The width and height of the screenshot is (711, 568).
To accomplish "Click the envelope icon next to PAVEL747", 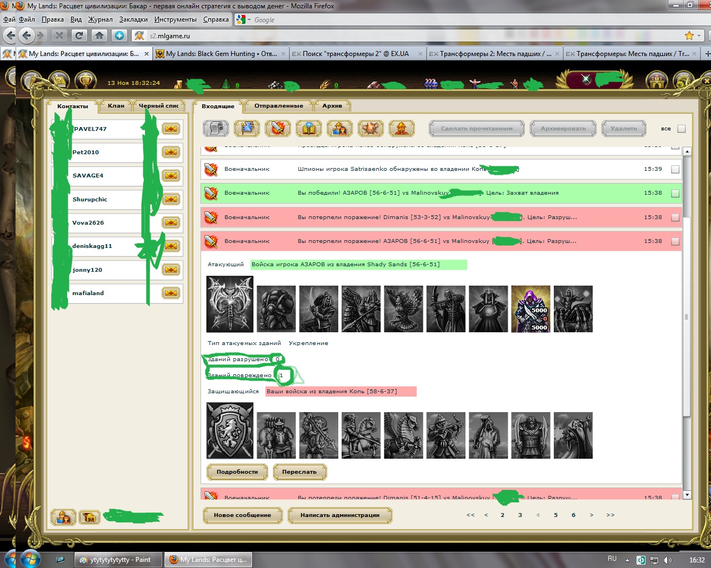I will [x=171, y=129].
